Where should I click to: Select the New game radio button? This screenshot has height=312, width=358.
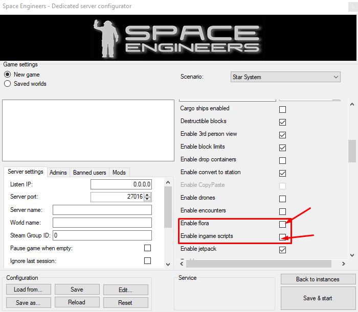click(x=8, y=75)
